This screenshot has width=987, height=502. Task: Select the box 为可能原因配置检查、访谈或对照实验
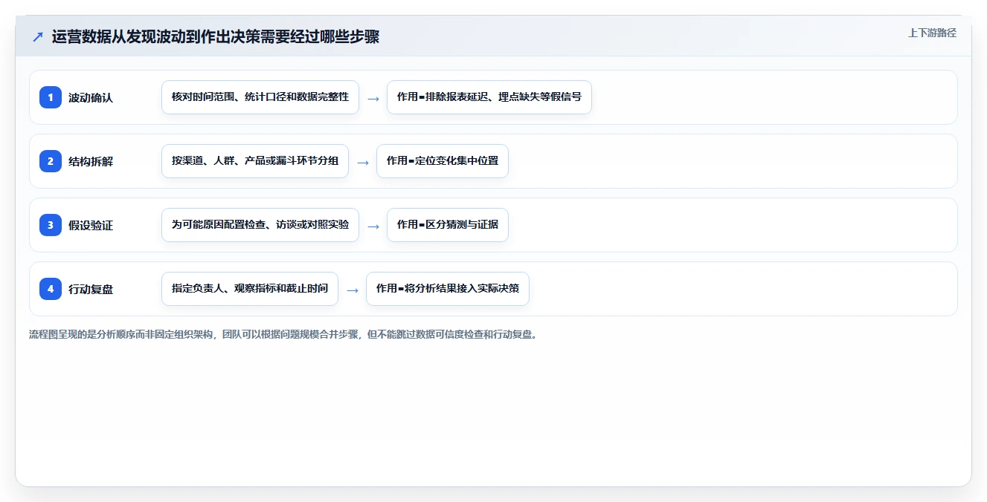pyautogui.click(x=260, y=225)
